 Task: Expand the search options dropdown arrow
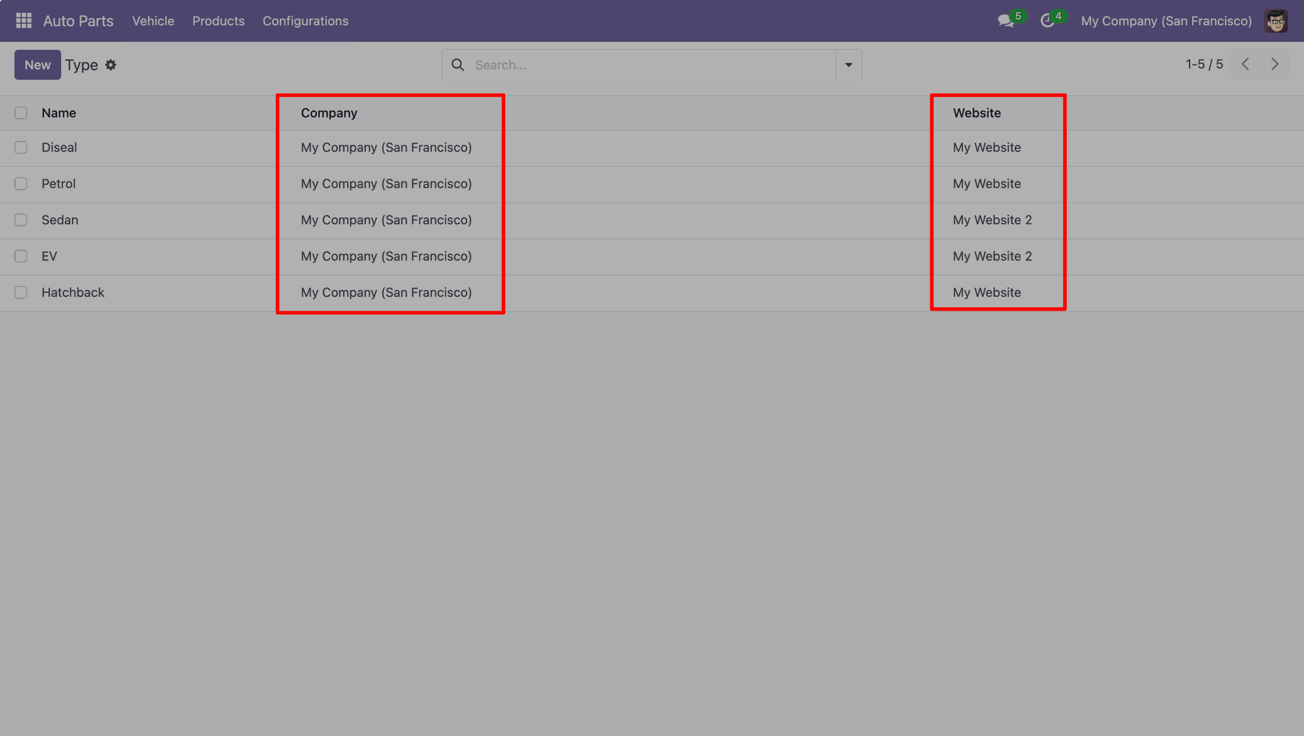pyautogui.click(x=848, y=65)
